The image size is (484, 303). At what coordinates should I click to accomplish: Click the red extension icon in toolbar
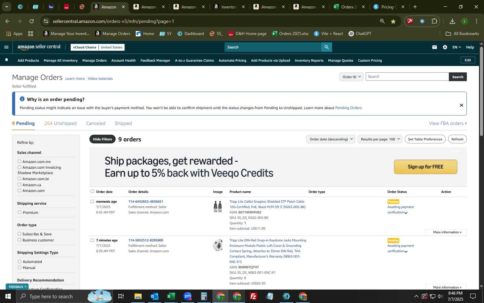pyautogui.click(x=410, y=21)
